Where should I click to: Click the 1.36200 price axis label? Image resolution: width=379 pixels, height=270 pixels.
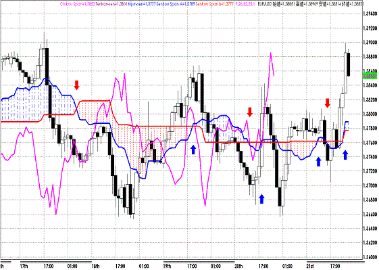[x=370, y=242]
